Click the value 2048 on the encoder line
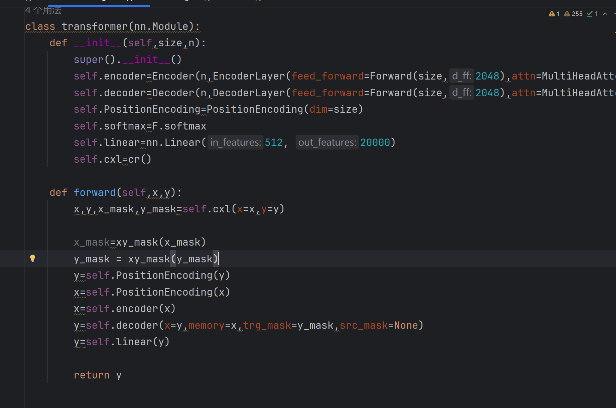 coord(487,76)
